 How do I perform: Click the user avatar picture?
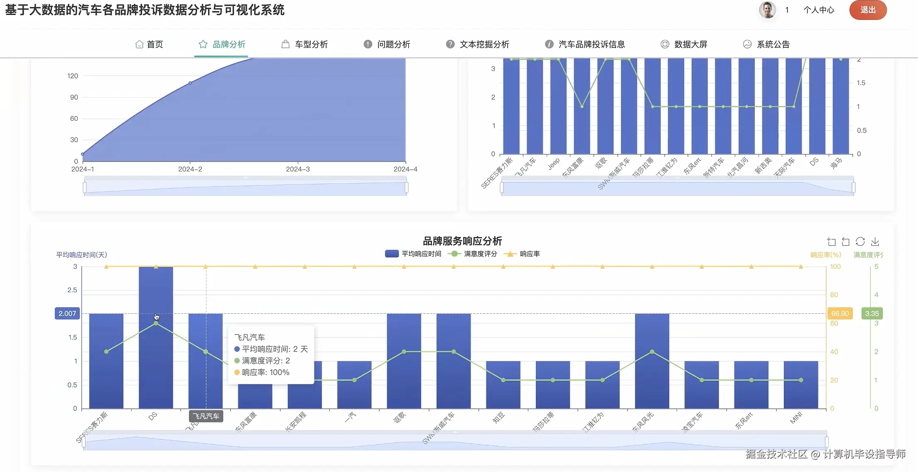click(x=767, y=10)
